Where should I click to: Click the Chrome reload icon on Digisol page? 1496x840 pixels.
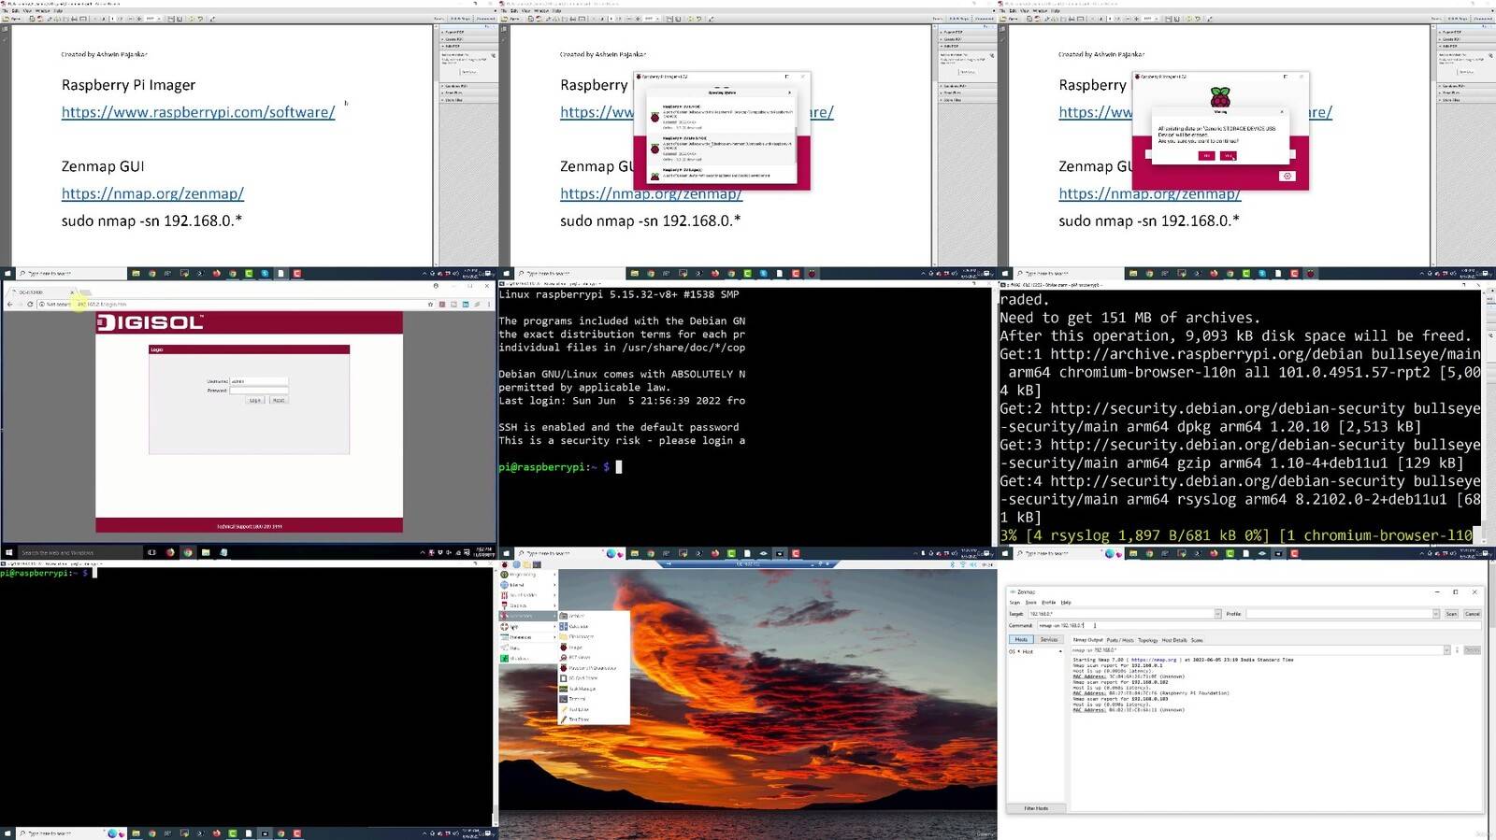click(30, 305)
